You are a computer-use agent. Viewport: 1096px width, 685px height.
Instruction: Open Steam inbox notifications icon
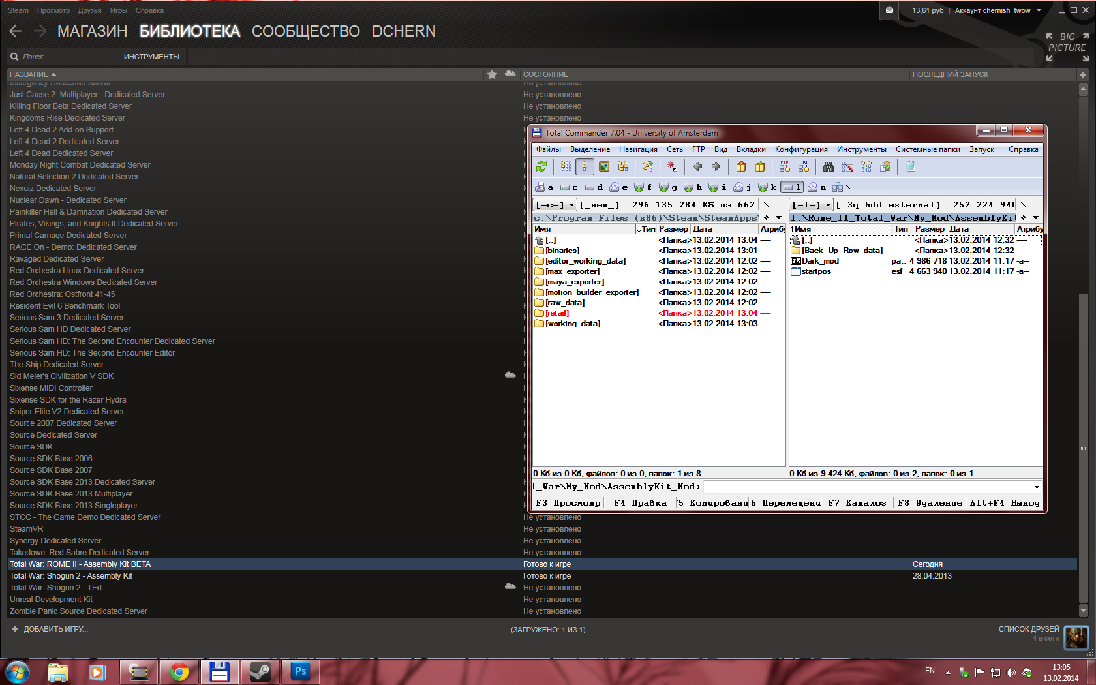click(889, 10)
